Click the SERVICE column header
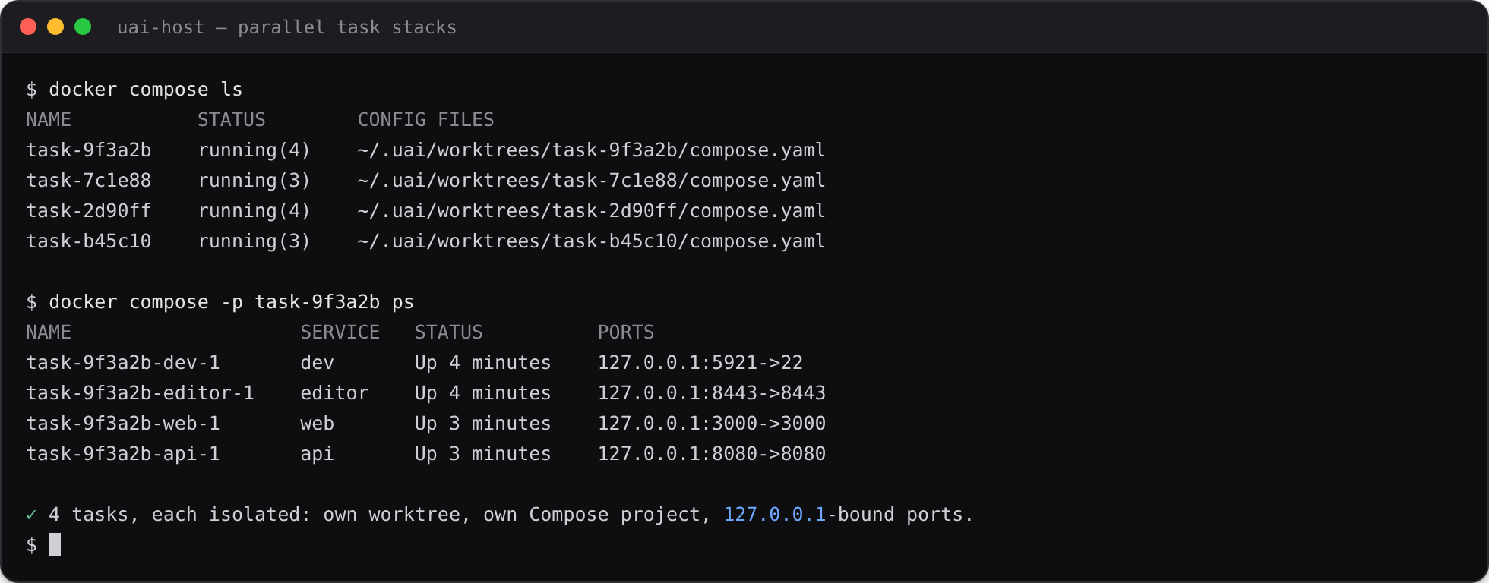 point(340,332)
